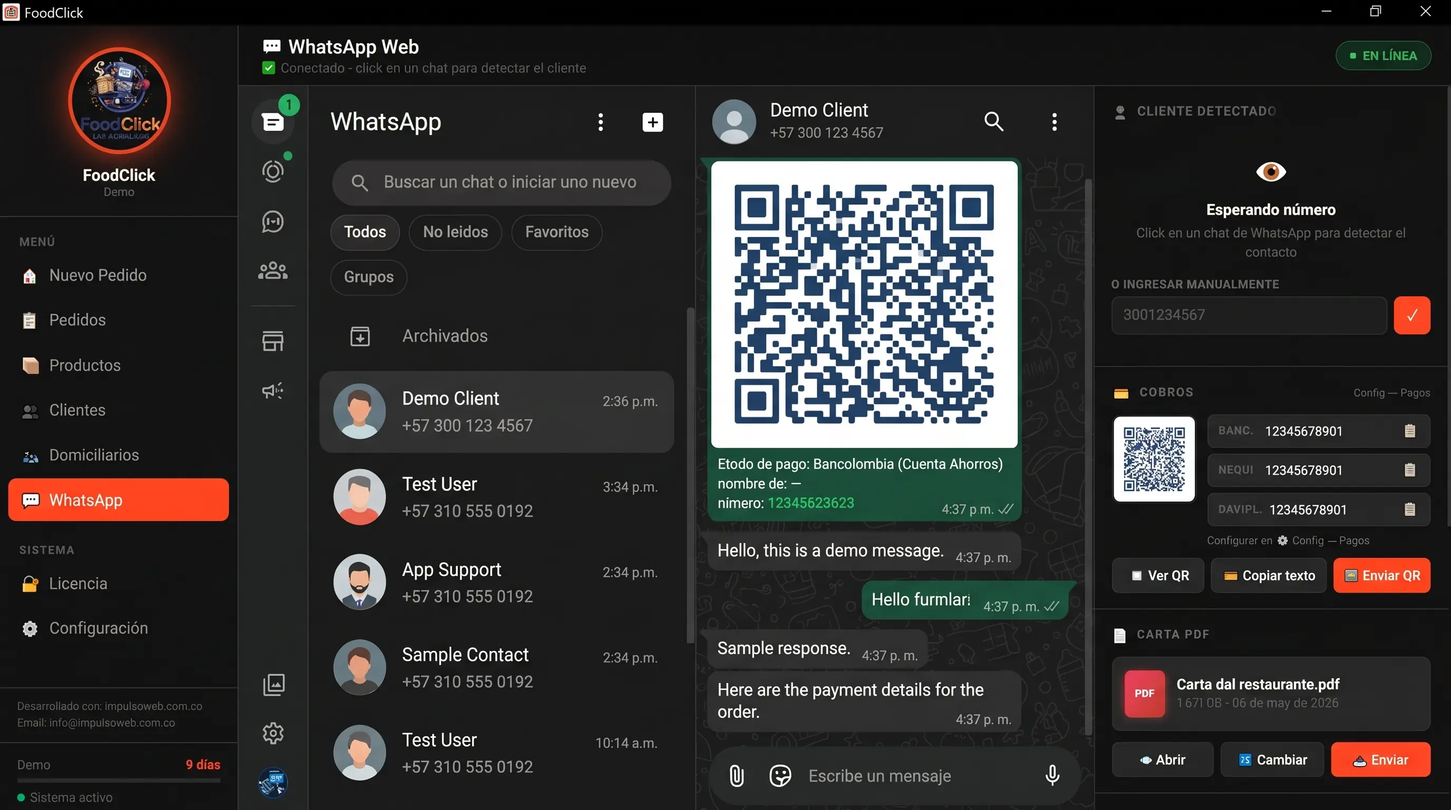Copy the DAVIPL. account number
This screenshot has width=1451, height=810.
click(1409, 509)
